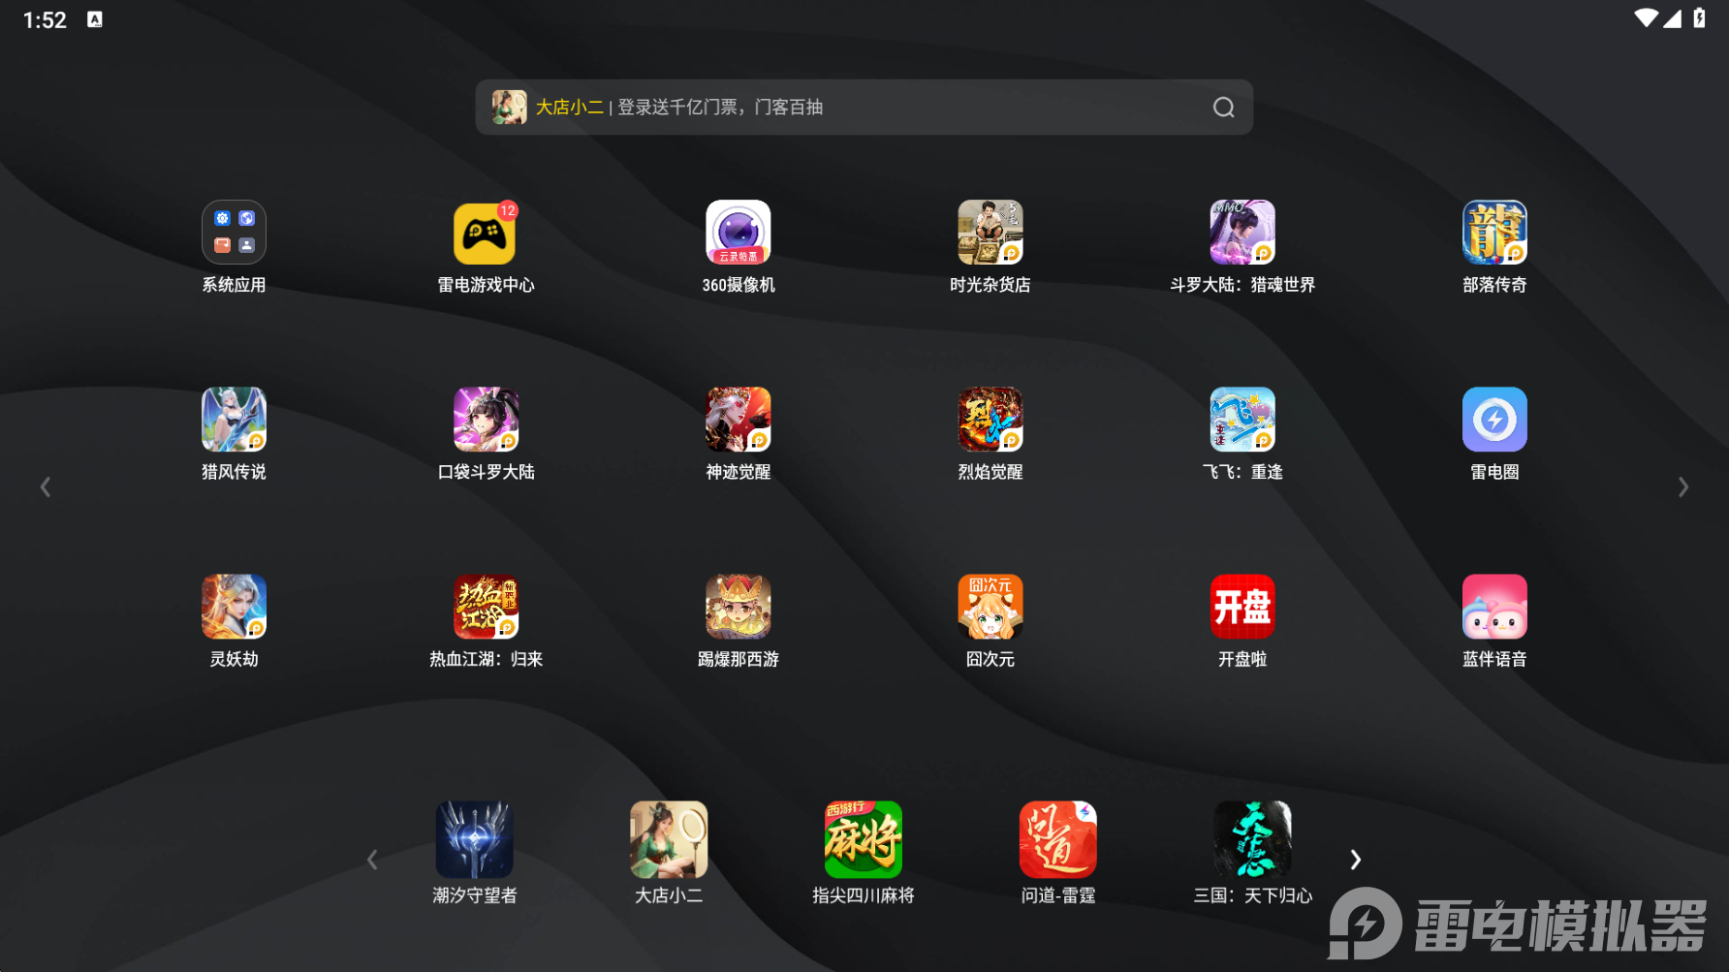Launch 时光杂货店 game

coord(990,233)
